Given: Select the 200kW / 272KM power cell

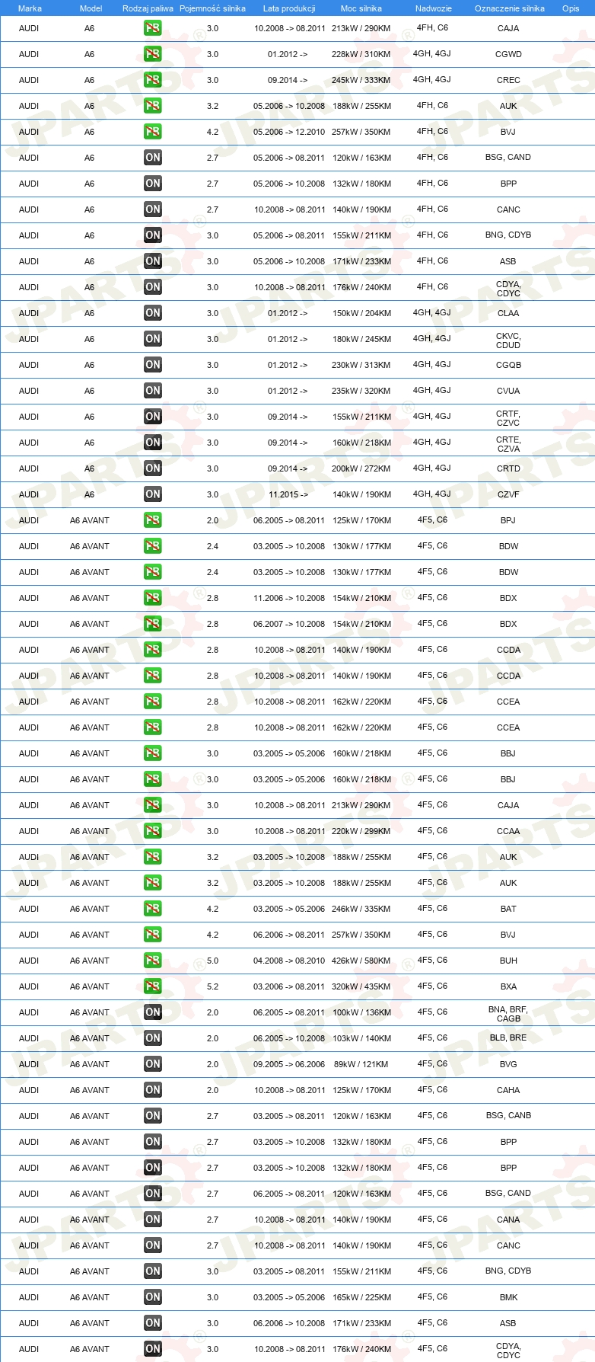Looking at the screenshot, I should [361, 468].
